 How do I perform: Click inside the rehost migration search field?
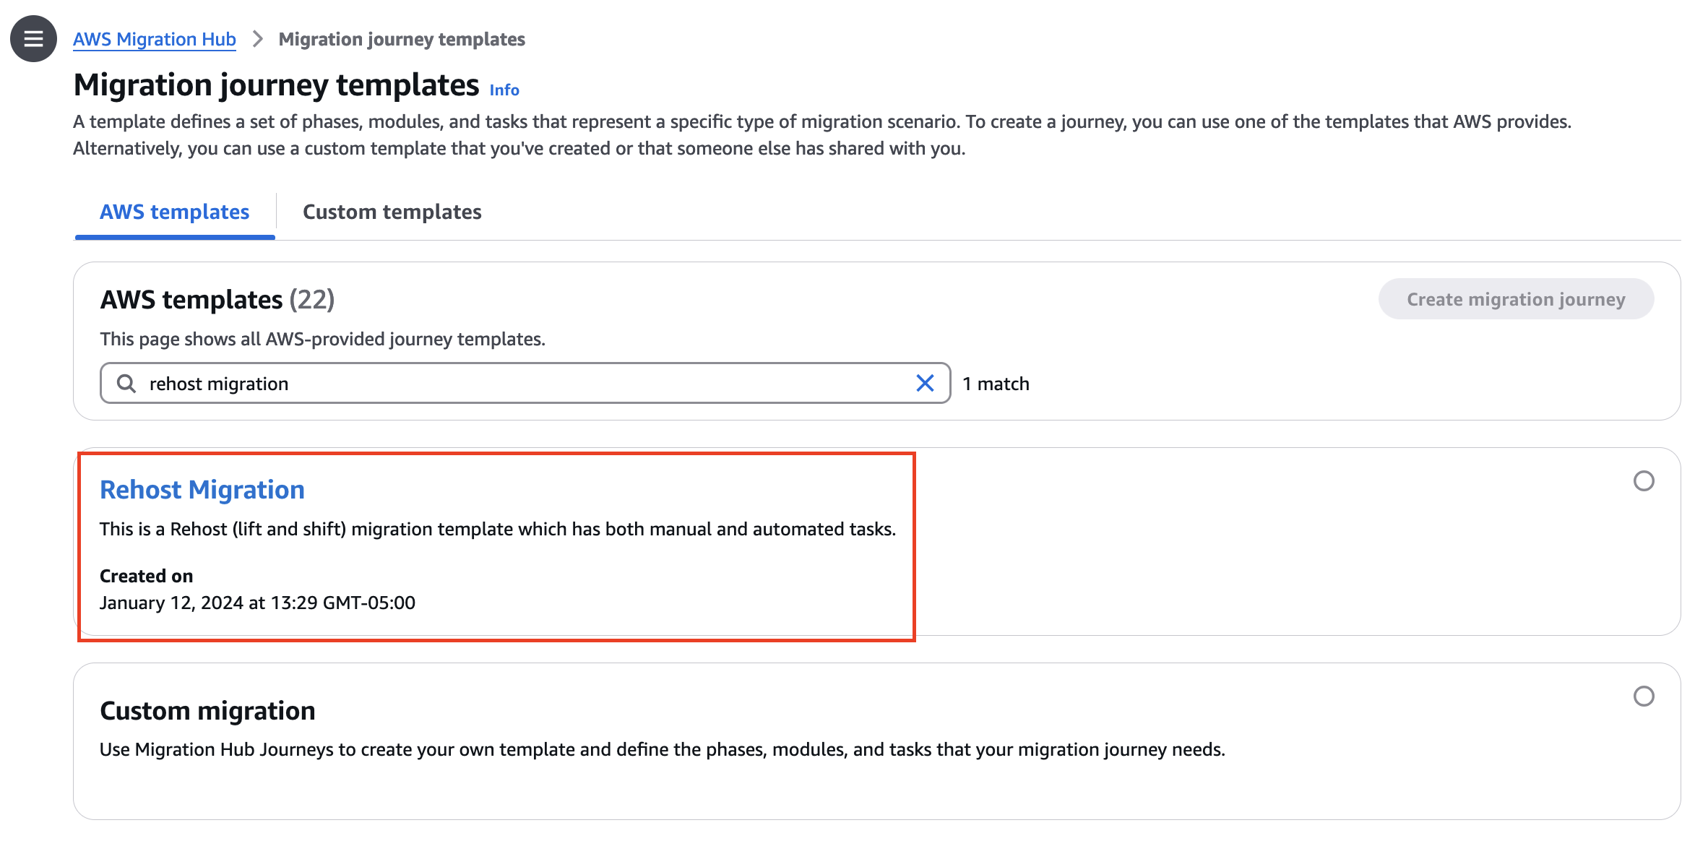[x=506, y=383]
